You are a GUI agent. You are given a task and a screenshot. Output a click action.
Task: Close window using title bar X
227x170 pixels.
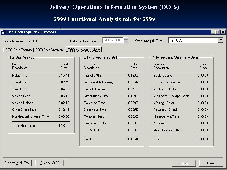click(223, 32)
